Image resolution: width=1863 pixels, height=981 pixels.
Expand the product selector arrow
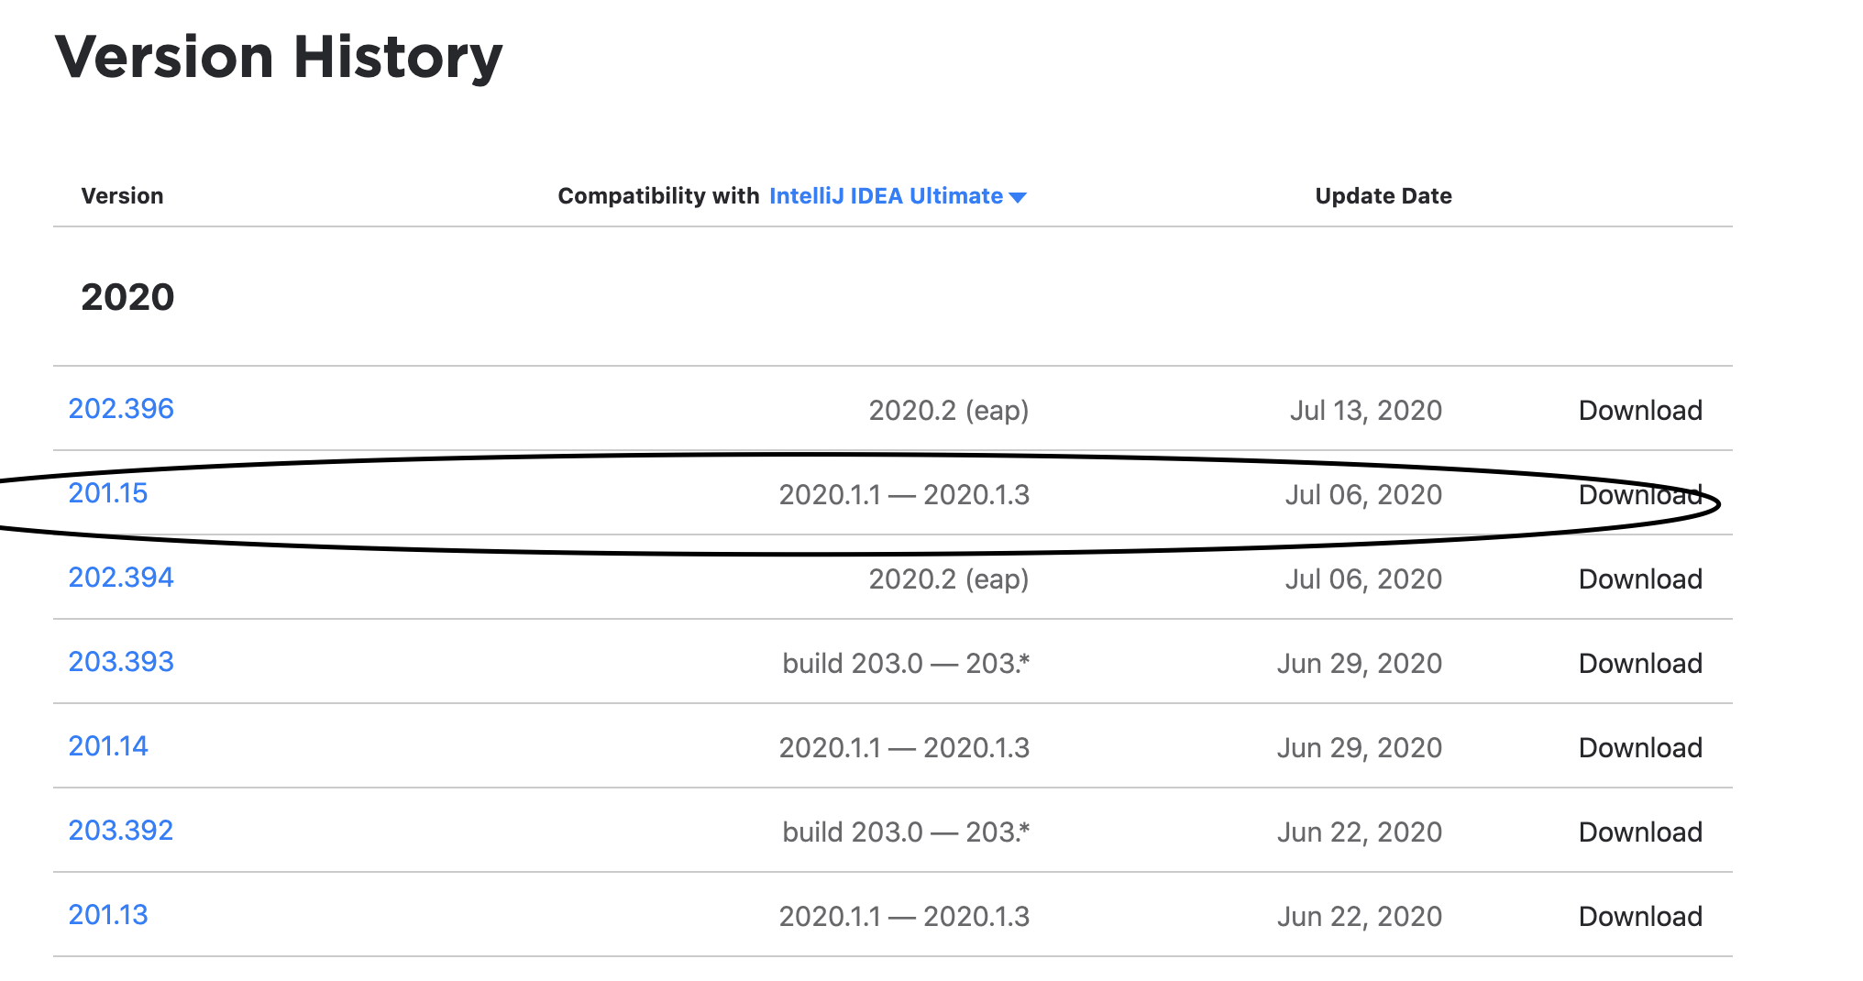pyautogui.click(x=1018, y=196)
